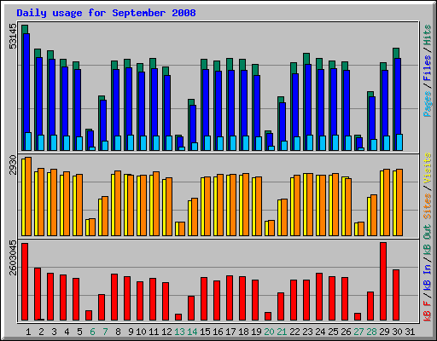Click the 2603045 axis value
The height and width of the screenshot is (341, 437).
13,258
